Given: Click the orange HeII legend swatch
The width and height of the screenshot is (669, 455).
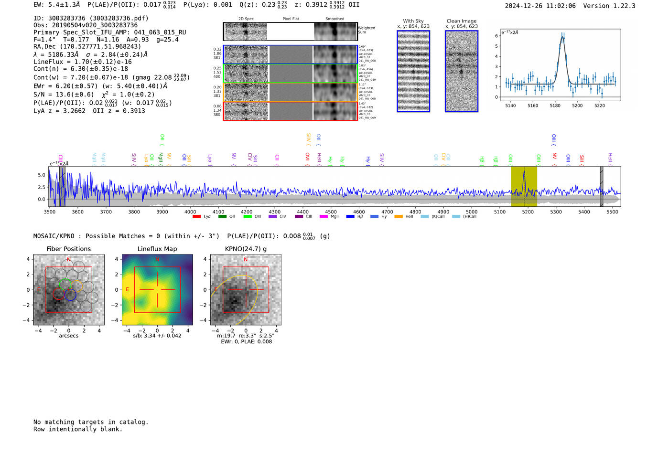Looking at the screenshot, I should pos(399,216).
